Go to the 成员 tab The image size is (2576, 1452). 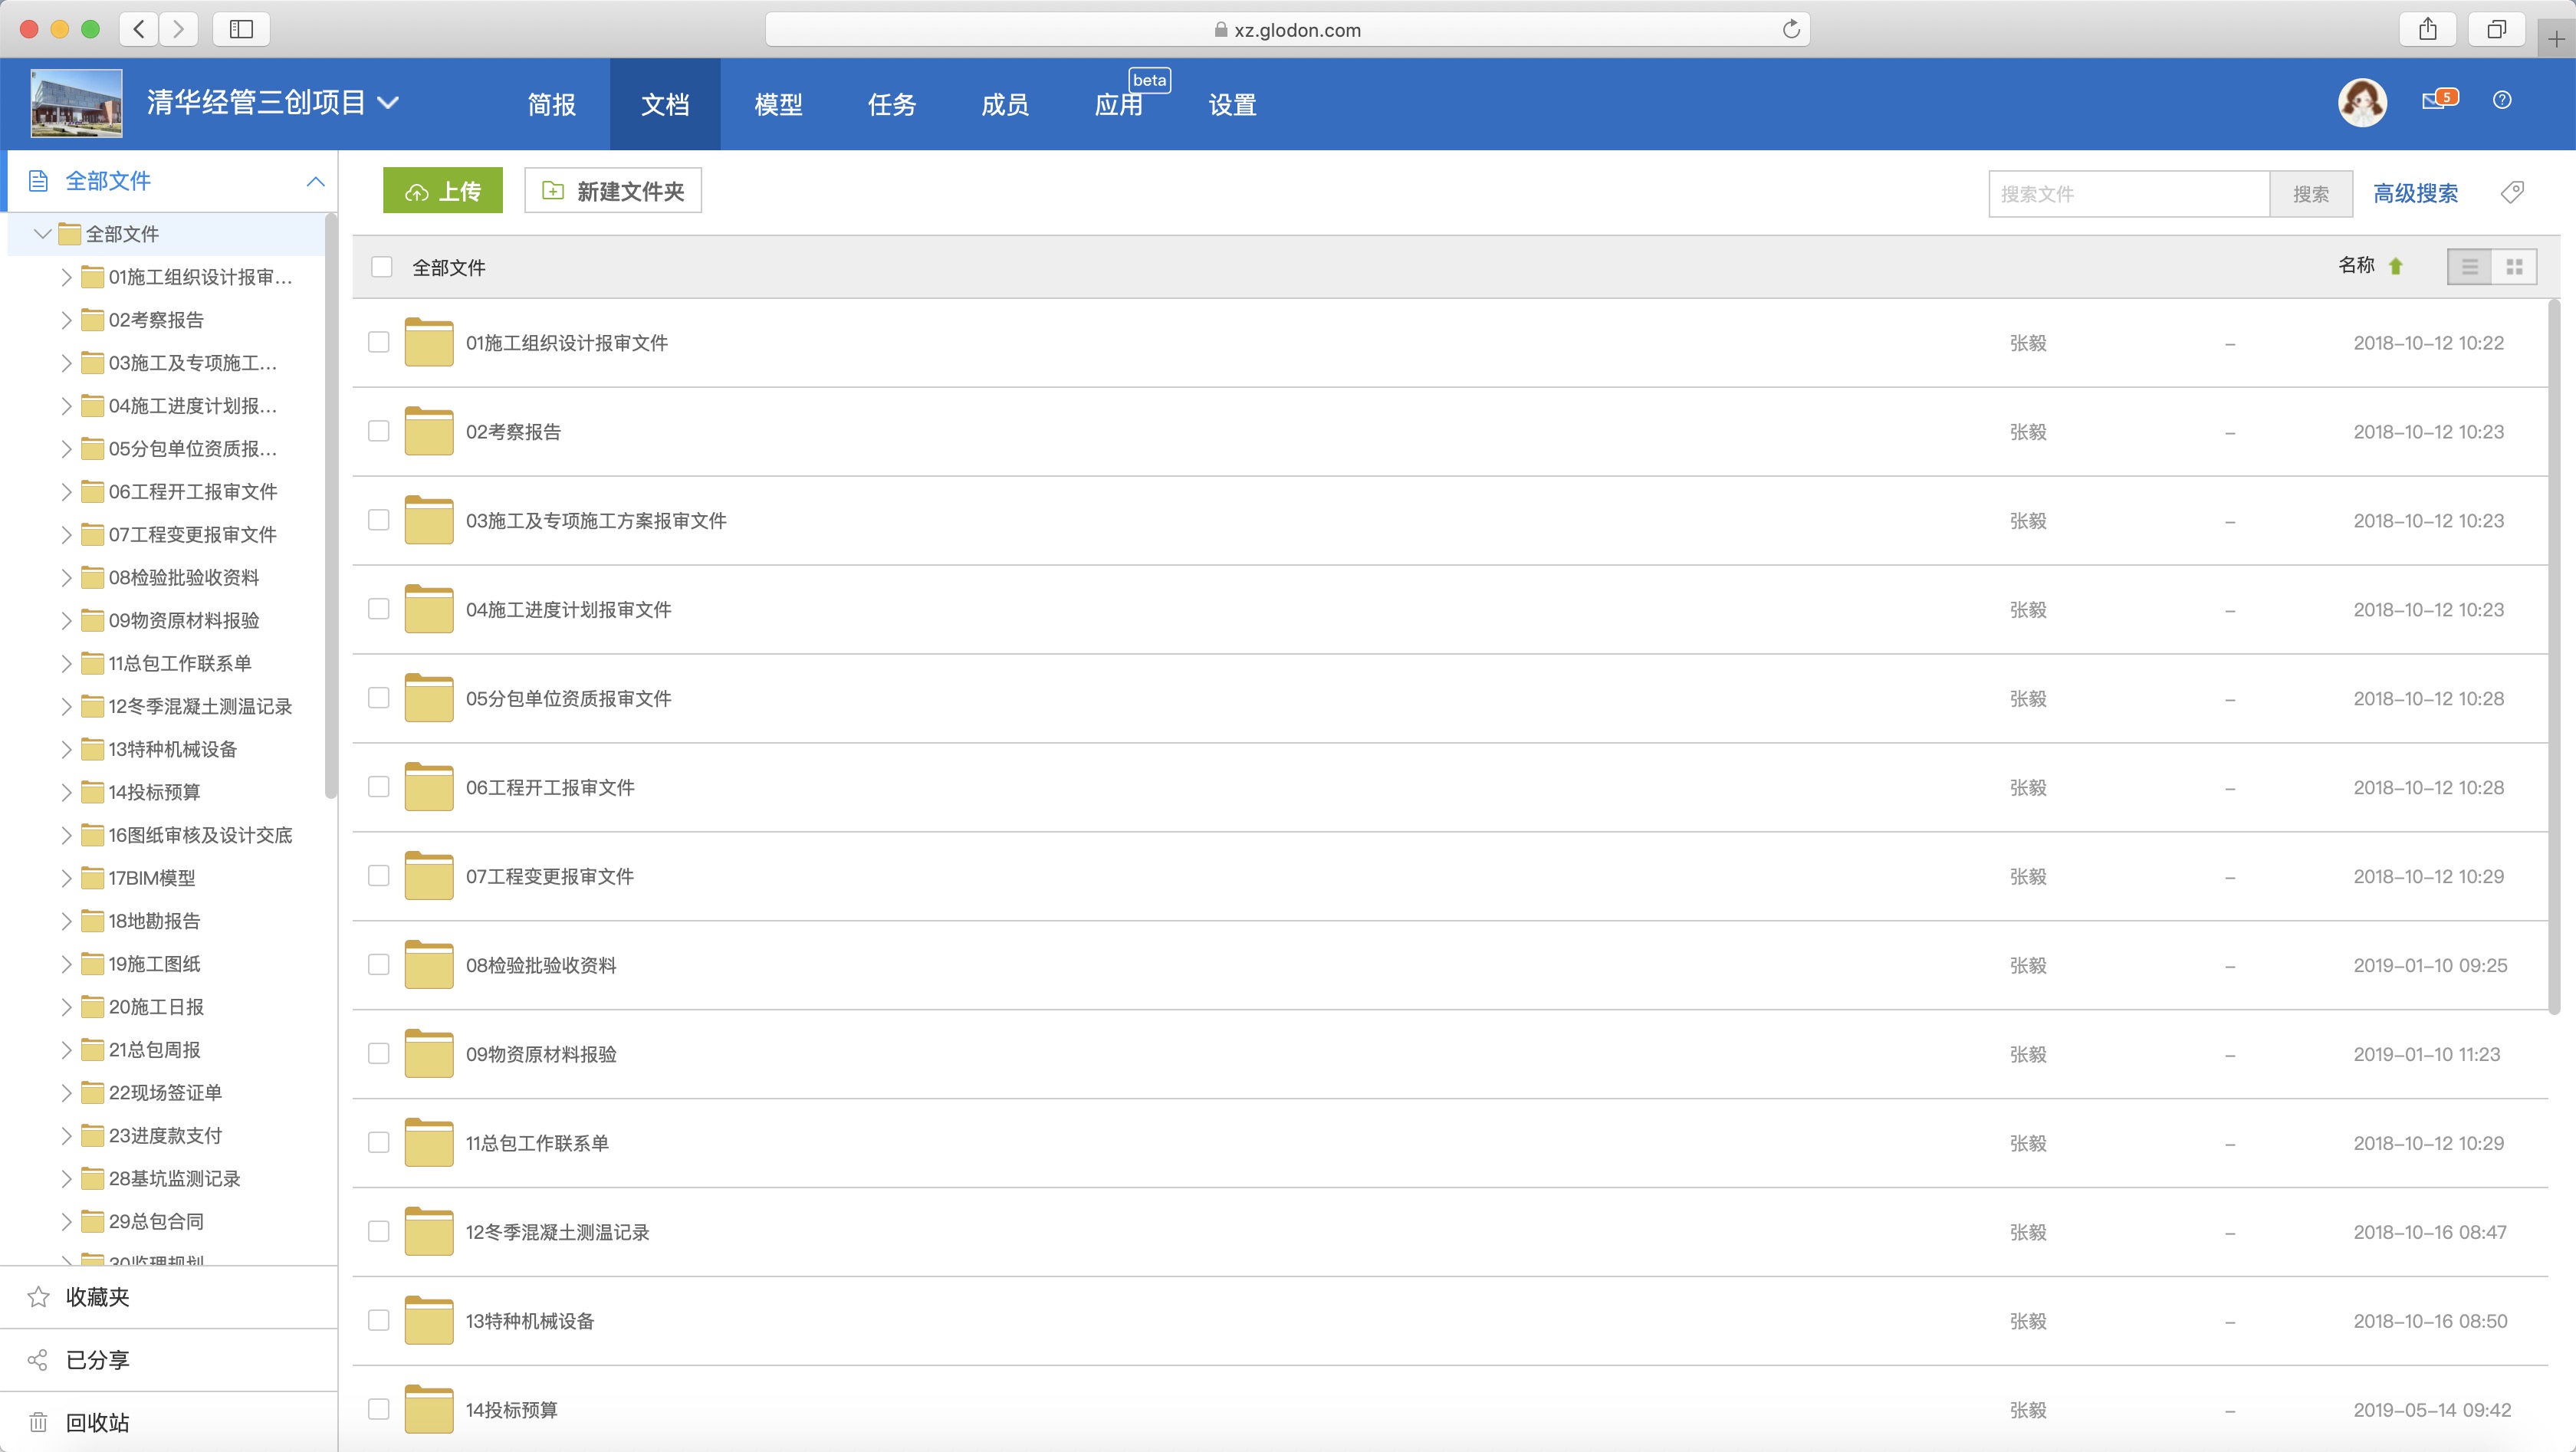pos(1004,104)
